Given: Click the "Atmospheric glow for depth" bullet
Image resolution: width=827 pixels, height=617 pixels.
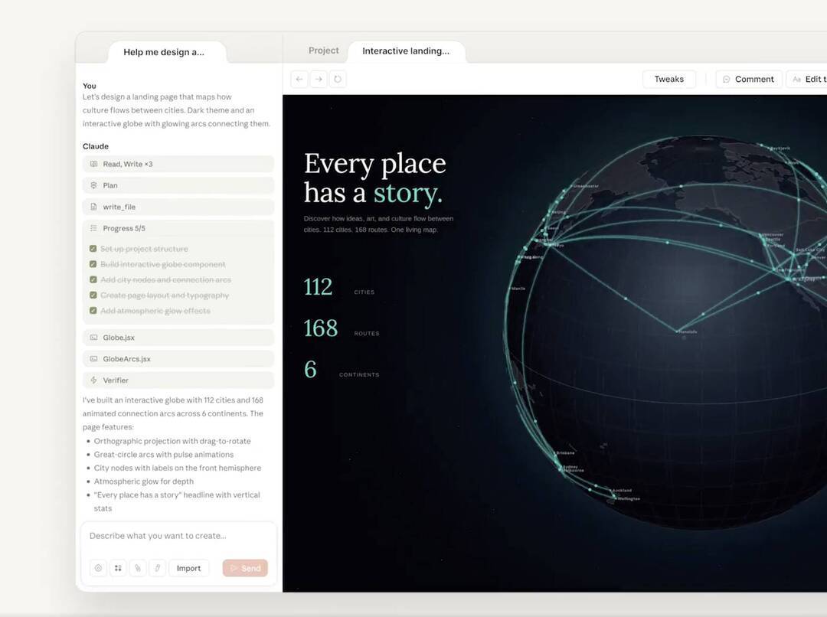Looking at the screenshot, I should pyautogui.click(x=143, y=482).
